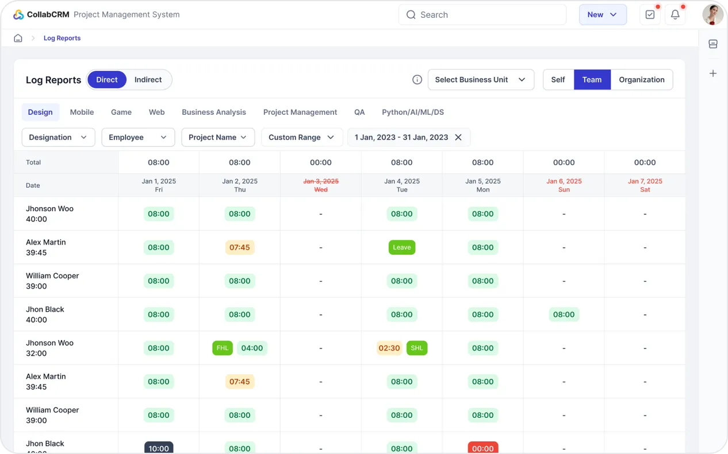Switch to Indirect log reports
Screen dimensions: 728x454
point(148,80)
